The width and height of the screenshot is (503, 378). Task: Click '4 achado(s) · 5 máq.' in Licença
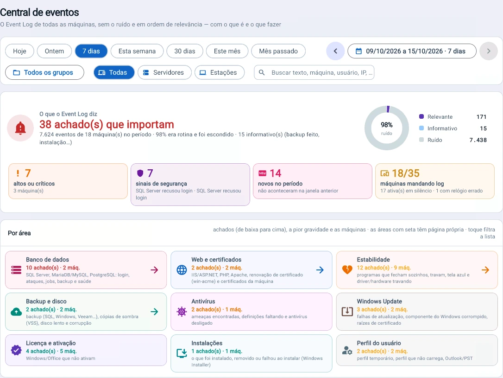coord(51,351)
